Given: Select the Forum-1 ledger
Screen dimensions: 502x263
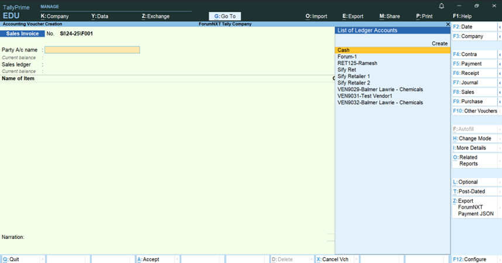Looking at the screenshot, I should coord(393,57).
